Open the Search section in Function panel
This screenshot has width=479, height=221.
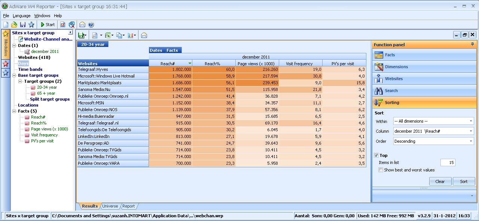tap(424, 91)
